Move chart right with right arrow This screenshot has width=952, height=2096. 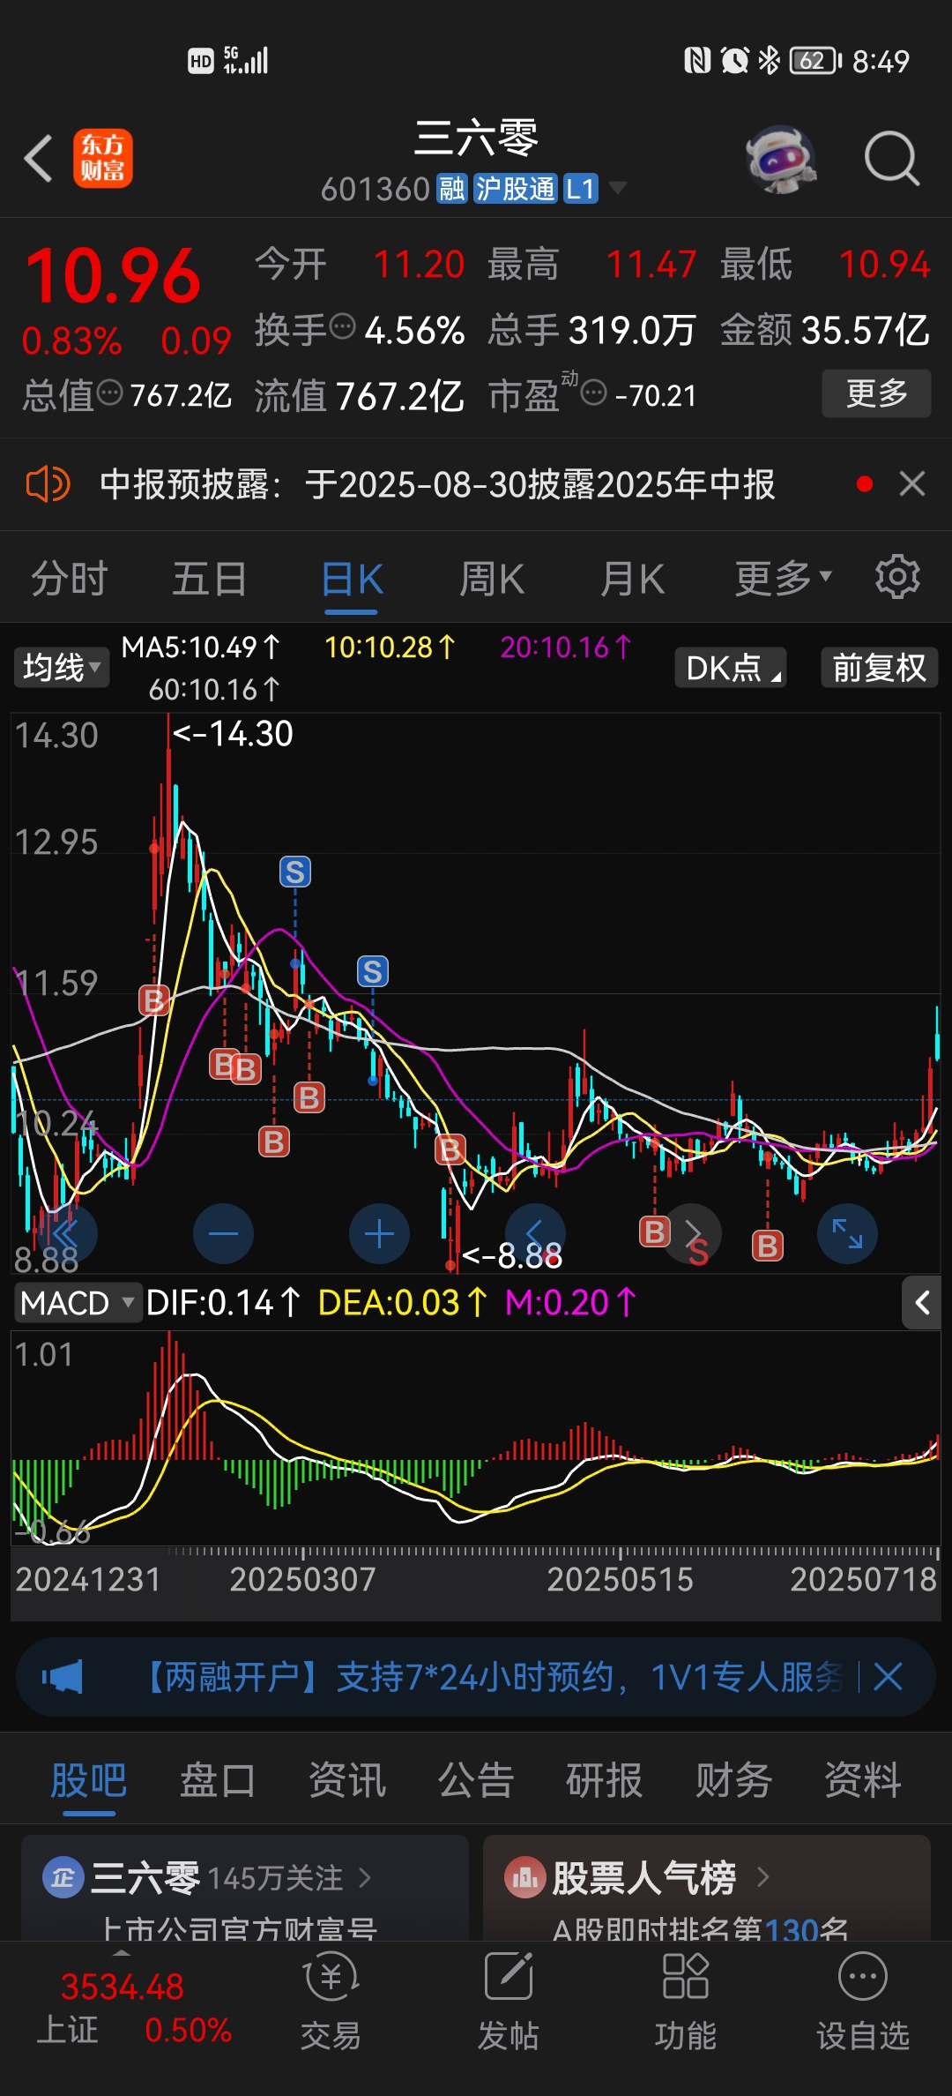point(692,1233)
